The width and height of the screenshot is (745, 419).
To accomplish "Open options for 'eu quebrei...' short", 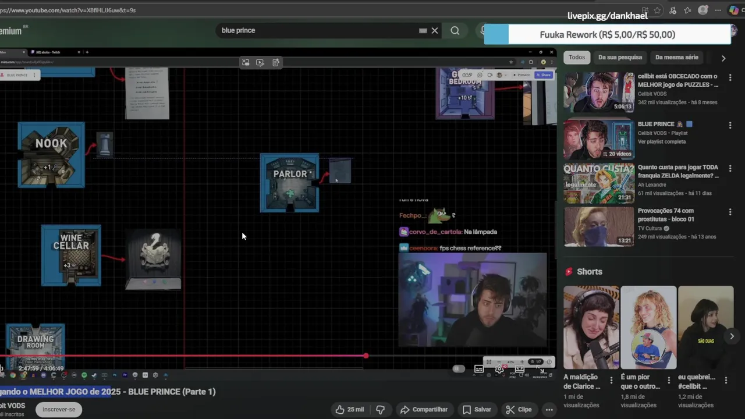I will (x=726, y=380).
